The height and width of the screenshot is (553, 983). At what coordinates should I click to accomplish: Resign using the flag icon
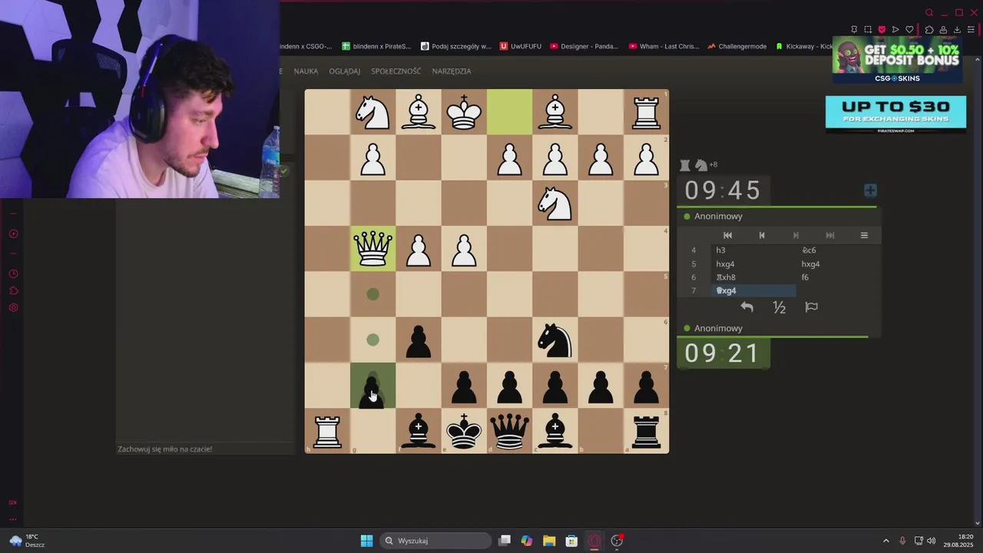point(811,307)
